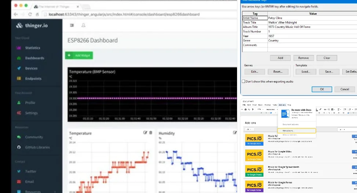Toggle the sidebar collapse icon in header
The height and width of the screenshot is (193, 357).
pyautogui.click(x=72, y=25)
